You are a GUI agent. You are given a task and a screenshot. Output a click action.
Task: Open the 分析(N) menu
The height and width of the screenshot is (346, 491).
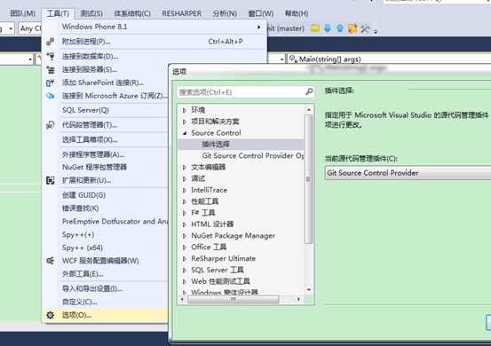pos(225,13)
